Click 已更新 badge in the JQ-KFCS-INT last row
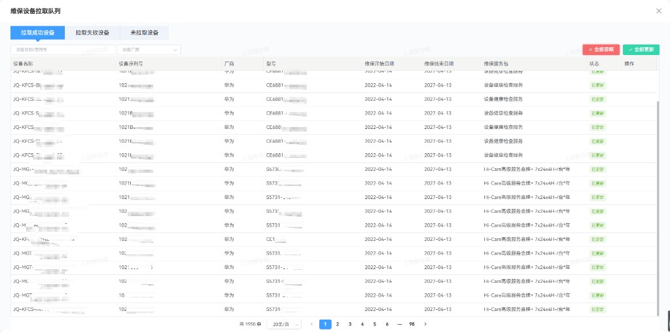The width and height of the screenshot is (670, 332). point(597,309)
